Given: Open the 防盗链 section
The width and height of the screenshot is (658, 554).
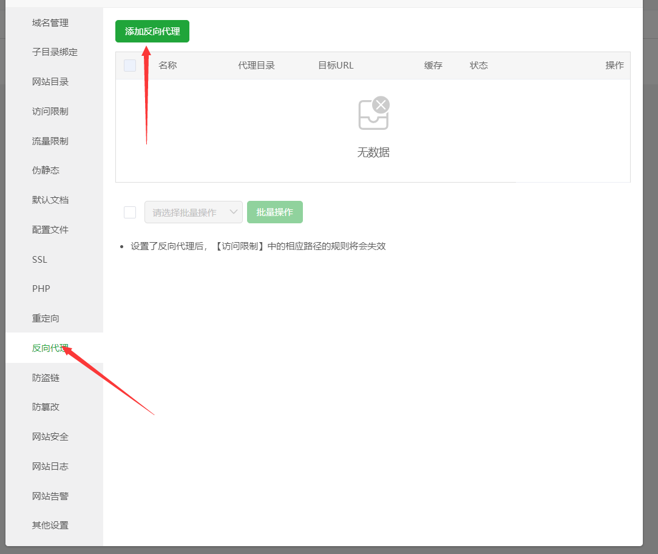Looking at the screenshot, I should (x=46, y=378).
